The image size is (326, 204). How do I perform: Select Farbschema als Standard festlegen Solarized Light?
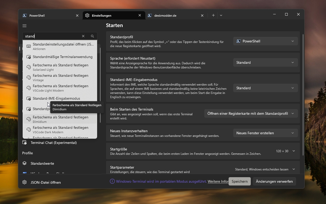[x=60, y=67]
